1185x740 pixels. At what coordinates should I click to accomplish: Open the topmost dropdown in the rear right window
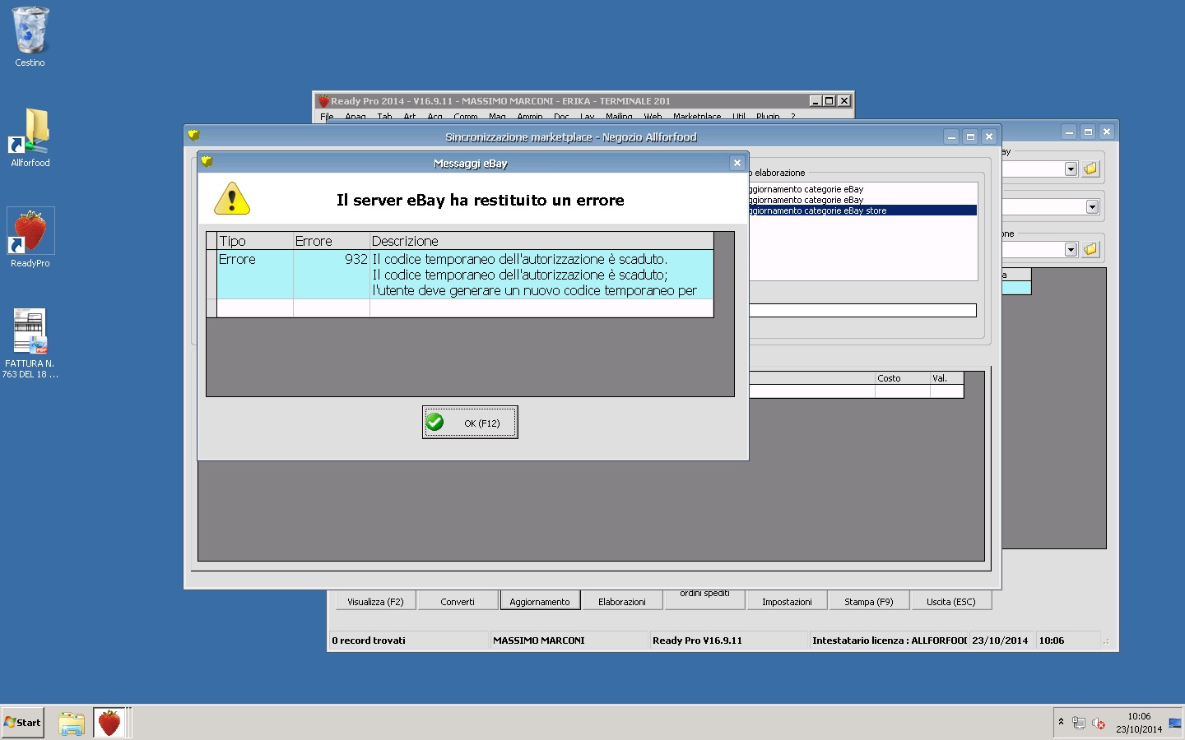(x=1071, y=169)
